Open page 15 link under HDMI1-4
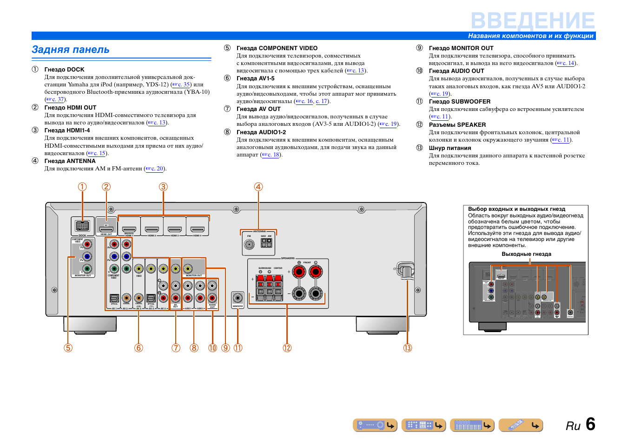Viewport: 628px width, 443px height. pos(97,153)
